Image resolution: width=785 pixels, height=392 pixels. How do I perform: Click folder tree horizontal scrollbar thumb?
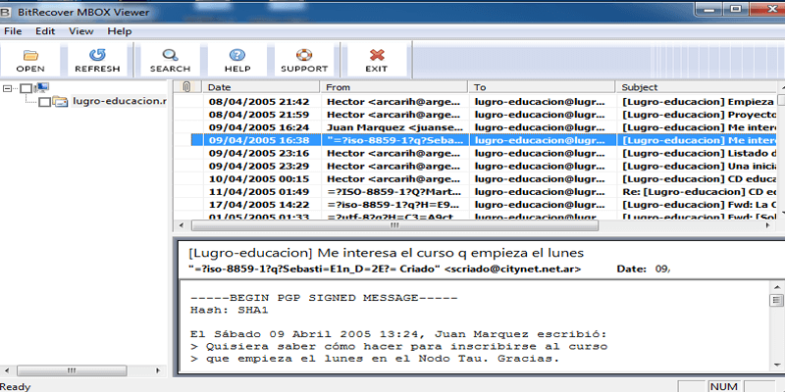72,371
